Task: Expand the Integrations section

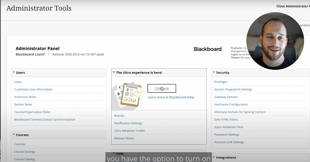Action: 214,158
